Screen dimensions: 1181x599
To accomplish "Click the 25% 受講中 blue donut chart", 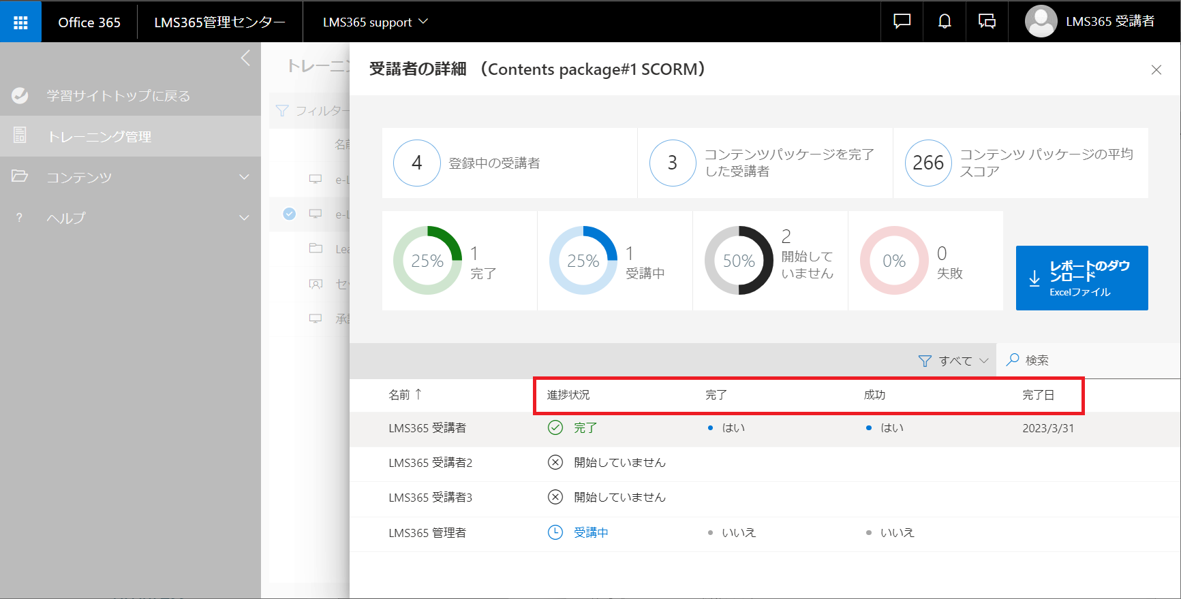I will click(583, 260).
